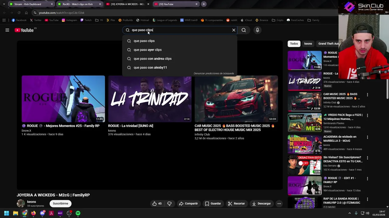This screenshot has width=389, height=218.
Task: Open the Recortar clip tool
Action: (x=236, y=203)
